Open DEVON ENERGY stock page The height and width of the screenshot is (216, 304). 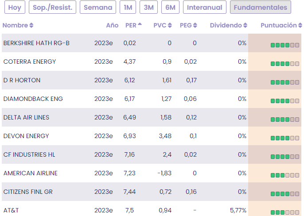(26, 136)
